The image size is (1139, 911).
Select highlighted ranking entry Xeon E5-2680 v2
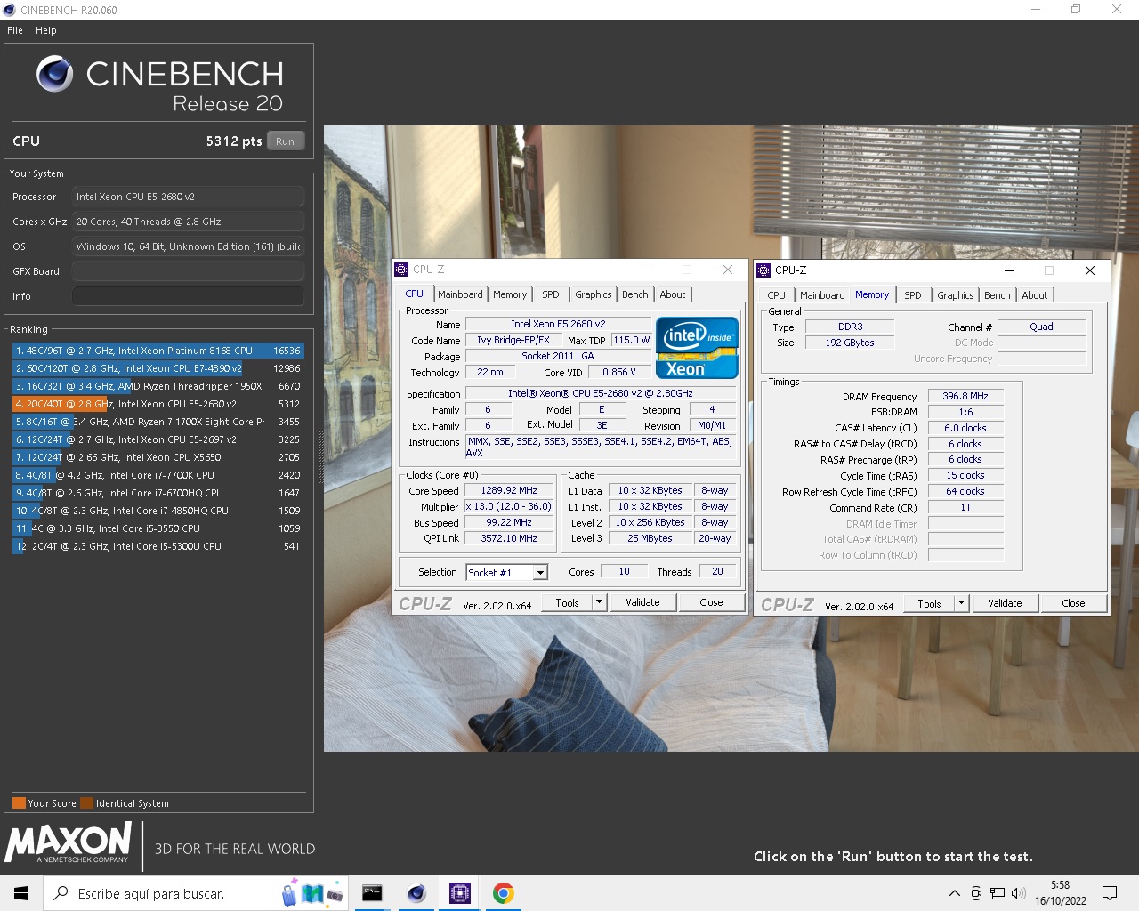(158, 404)
